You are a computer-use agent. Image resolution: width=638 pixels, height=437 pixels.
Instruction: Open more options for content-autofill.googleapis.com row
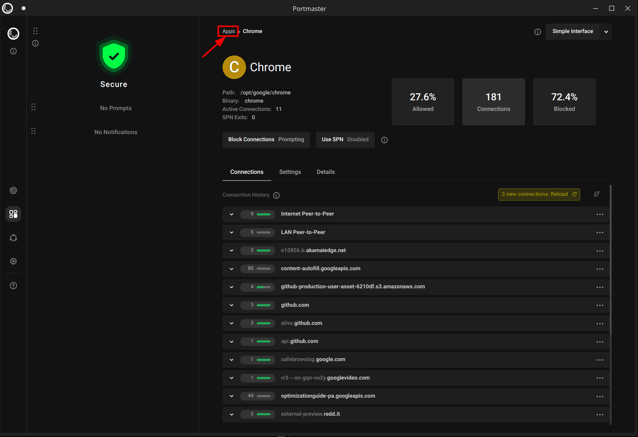600,269
